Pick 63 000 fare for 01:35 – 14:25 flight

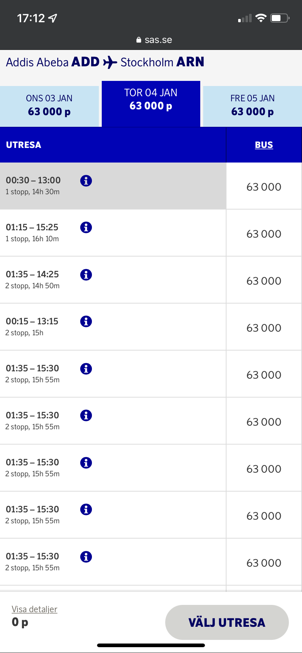tap(264, 281)
